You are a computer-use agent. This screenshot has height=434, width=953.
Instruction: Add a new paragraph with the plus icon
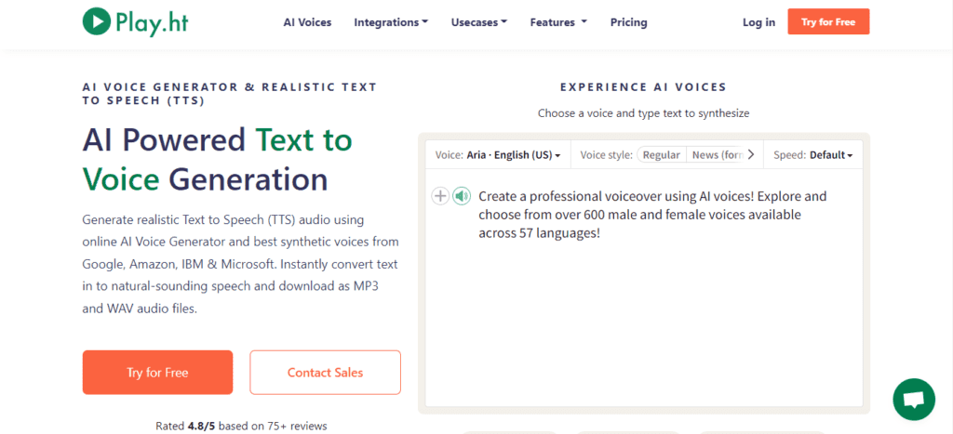[x=441, y=196]
